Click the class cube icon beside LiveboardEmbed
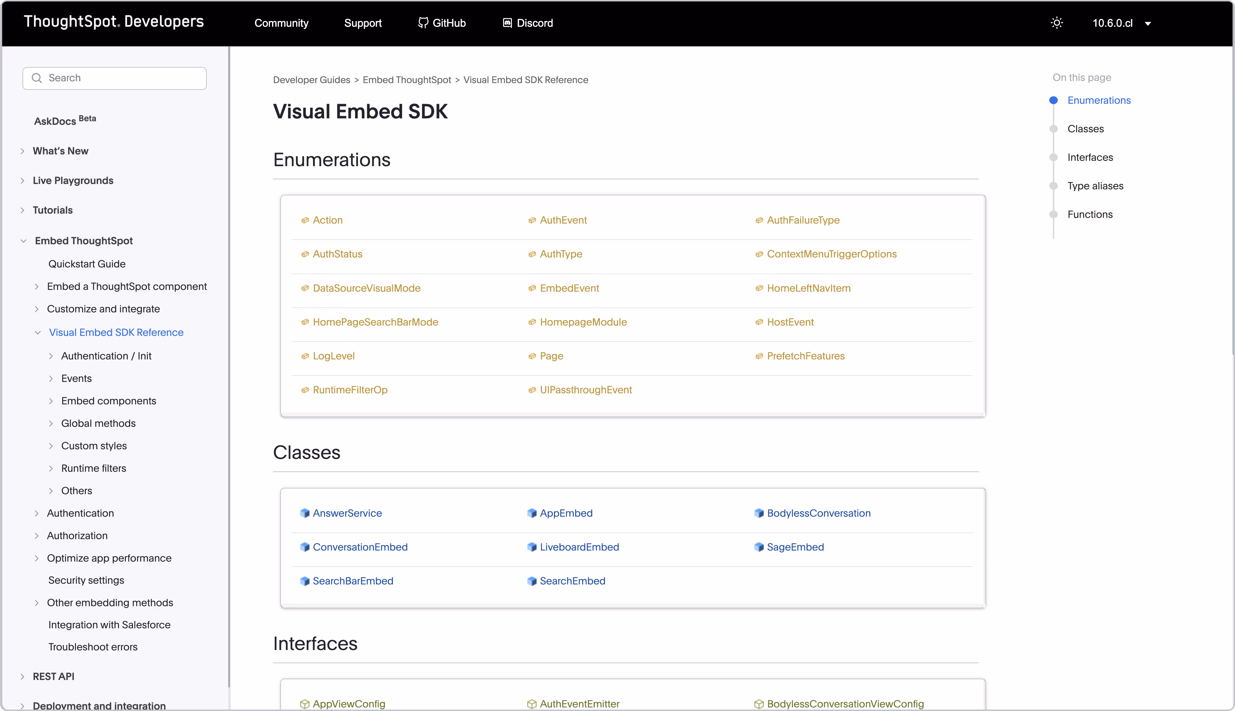Image resolution: width=1235 pixels, height=711 pixels. click(532, 547)
